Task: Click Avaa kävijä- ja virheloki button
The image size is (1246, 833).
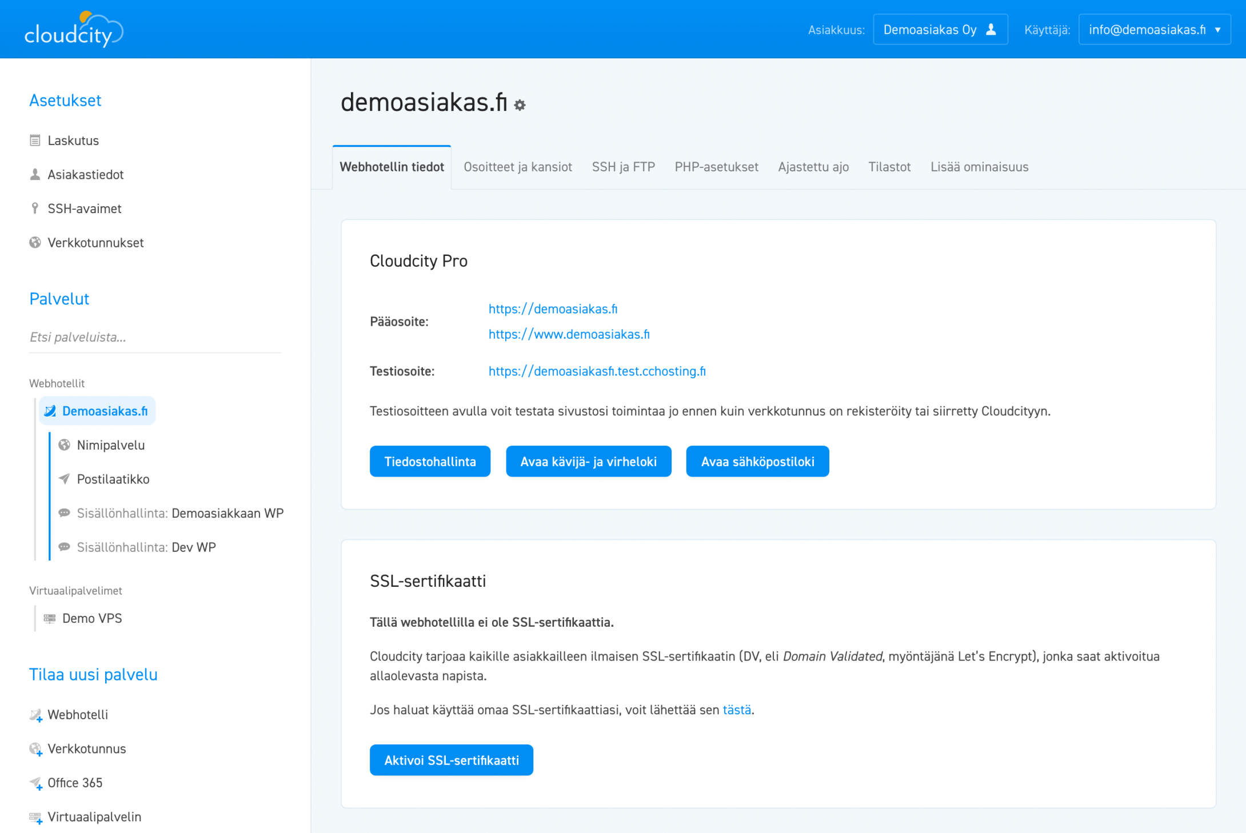Action: (588, 461)
